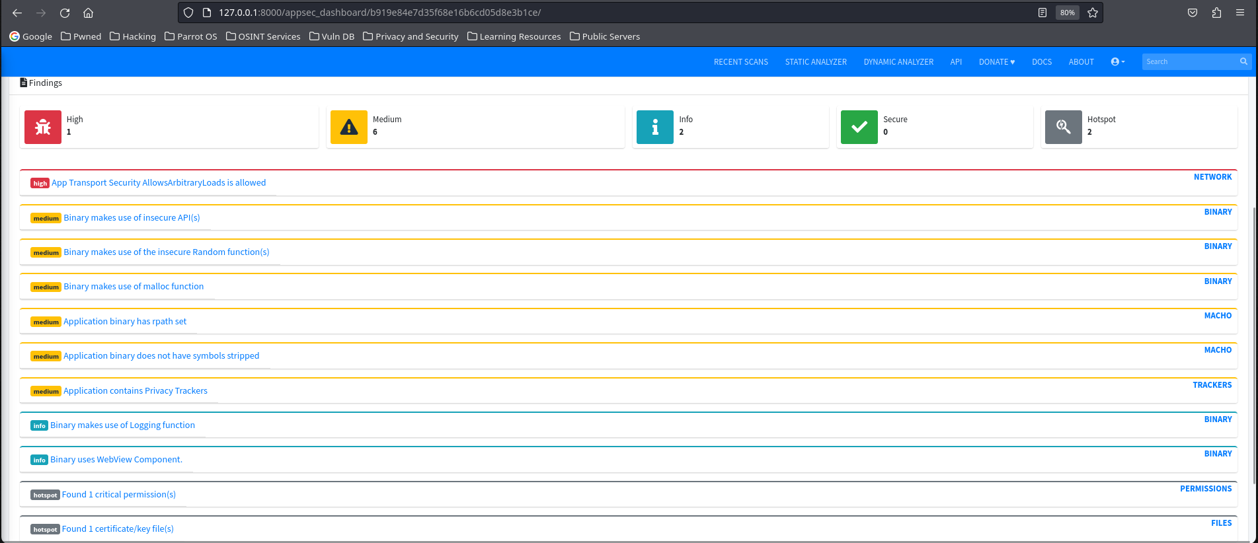
Task: Toggle reader view icon in address bar
Action: [x=1042, y=13]
